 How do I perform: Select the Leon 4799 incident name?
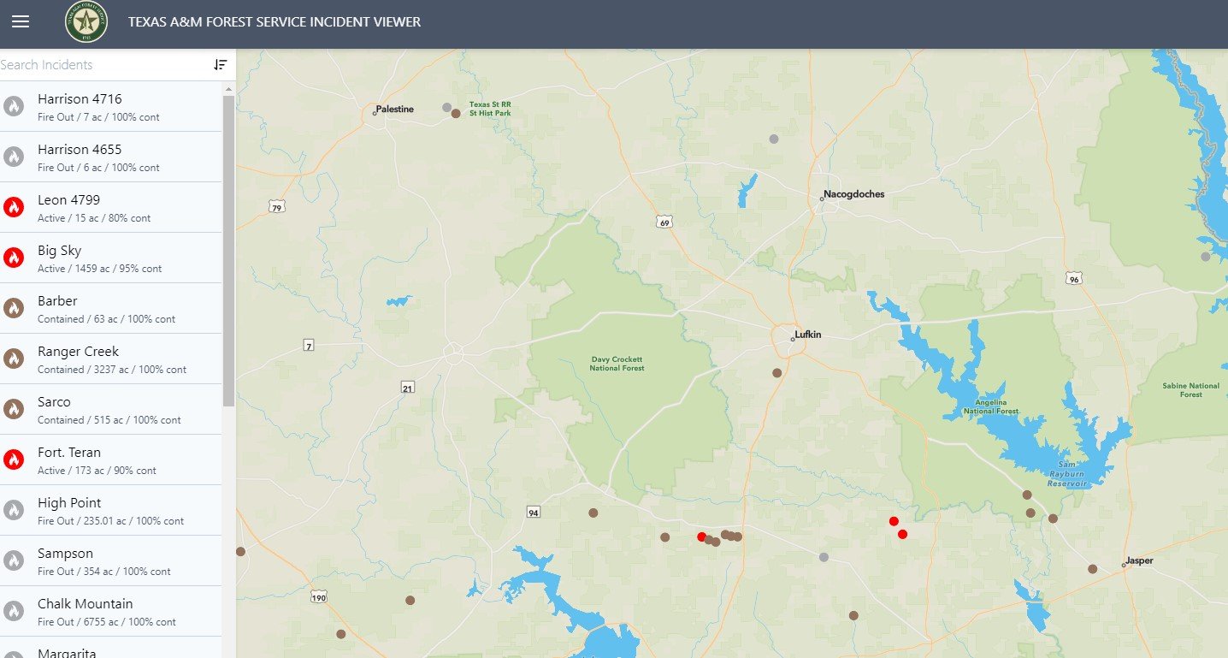[68, 200]
